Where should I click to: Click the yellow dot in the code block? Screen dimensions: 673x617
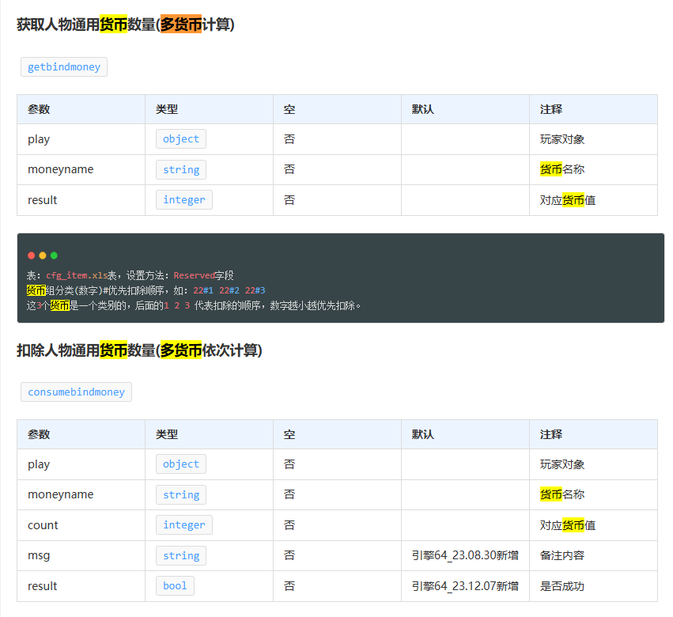coord(43,256)
